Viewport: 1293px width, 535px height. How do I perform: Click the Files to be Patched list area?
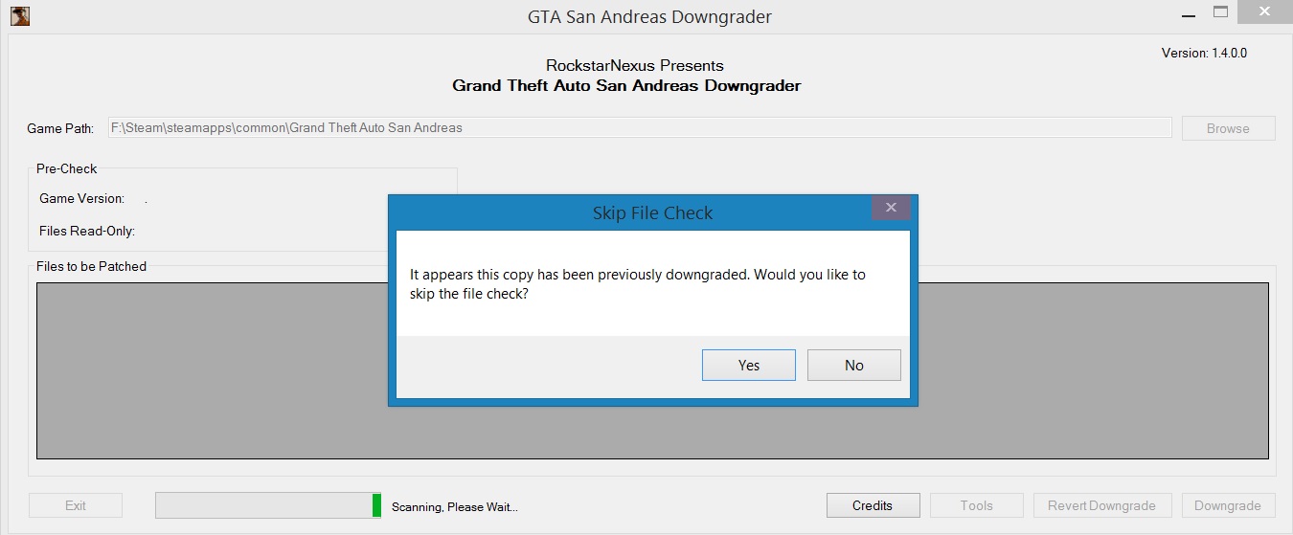[652, 370]
